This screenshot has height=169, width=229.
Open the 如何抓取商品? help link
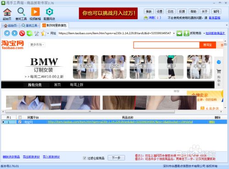(x=215, y=33)
